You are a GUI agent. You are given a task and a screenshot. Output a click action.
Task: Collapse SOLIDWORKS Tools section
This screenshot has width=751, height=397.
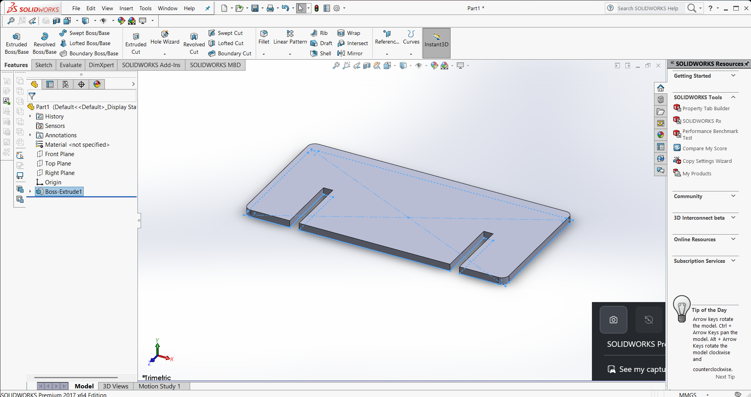[x=733, y=97]
